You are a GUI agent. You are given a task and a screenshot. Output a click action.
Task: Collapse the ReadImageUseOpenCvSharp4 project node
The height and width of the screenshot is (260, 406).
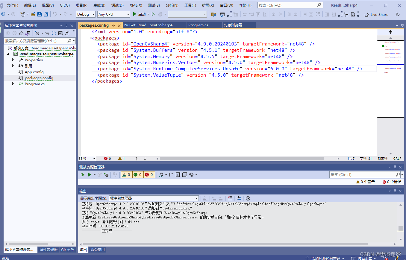tap(8, 54)
